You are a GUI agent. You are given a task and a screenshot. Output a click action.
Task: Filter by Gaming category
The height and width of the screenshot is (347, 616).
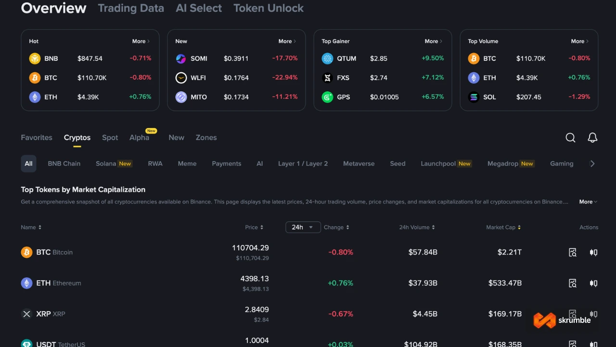[x=562, y=163]
